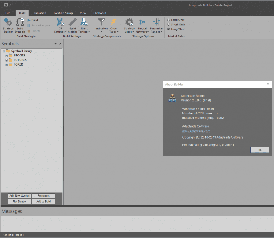Image resolution: width=274 pixels, height=238 pixels.
Task: Select the Long/Short radio button
Action: click(x=169, y=29)
